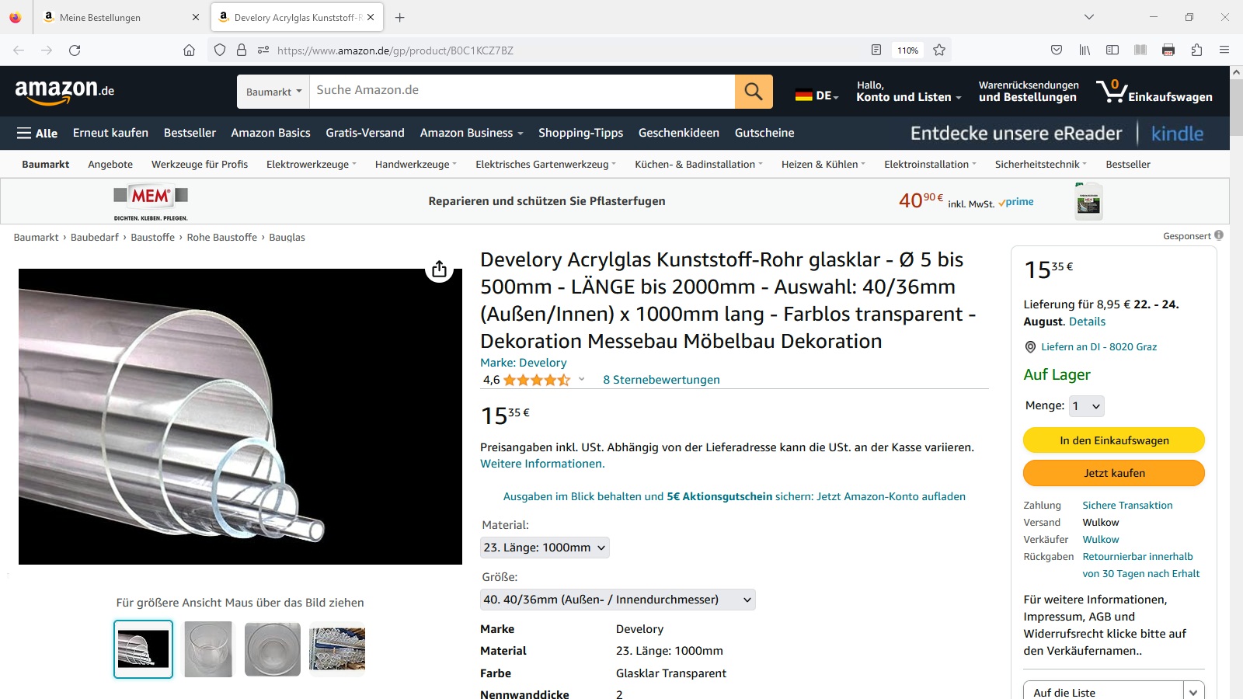
Task: Open Erneut kaufen in navigation bar
Action: tap(110, 133)
